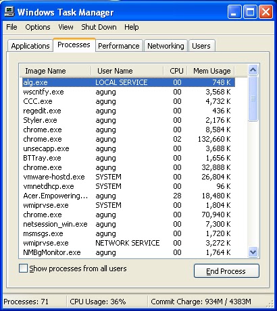Select the unsecapp.exe process
Screen dimensions: 277x311
(128, 148)
